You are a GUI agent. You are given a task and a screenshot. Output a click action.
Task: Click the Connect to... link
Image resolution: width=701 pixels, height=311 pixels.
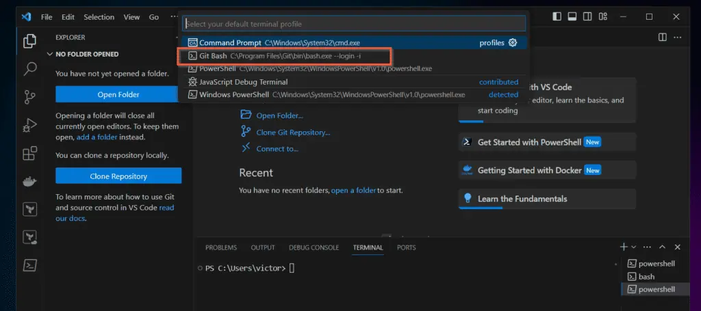[x=277, y=149]
